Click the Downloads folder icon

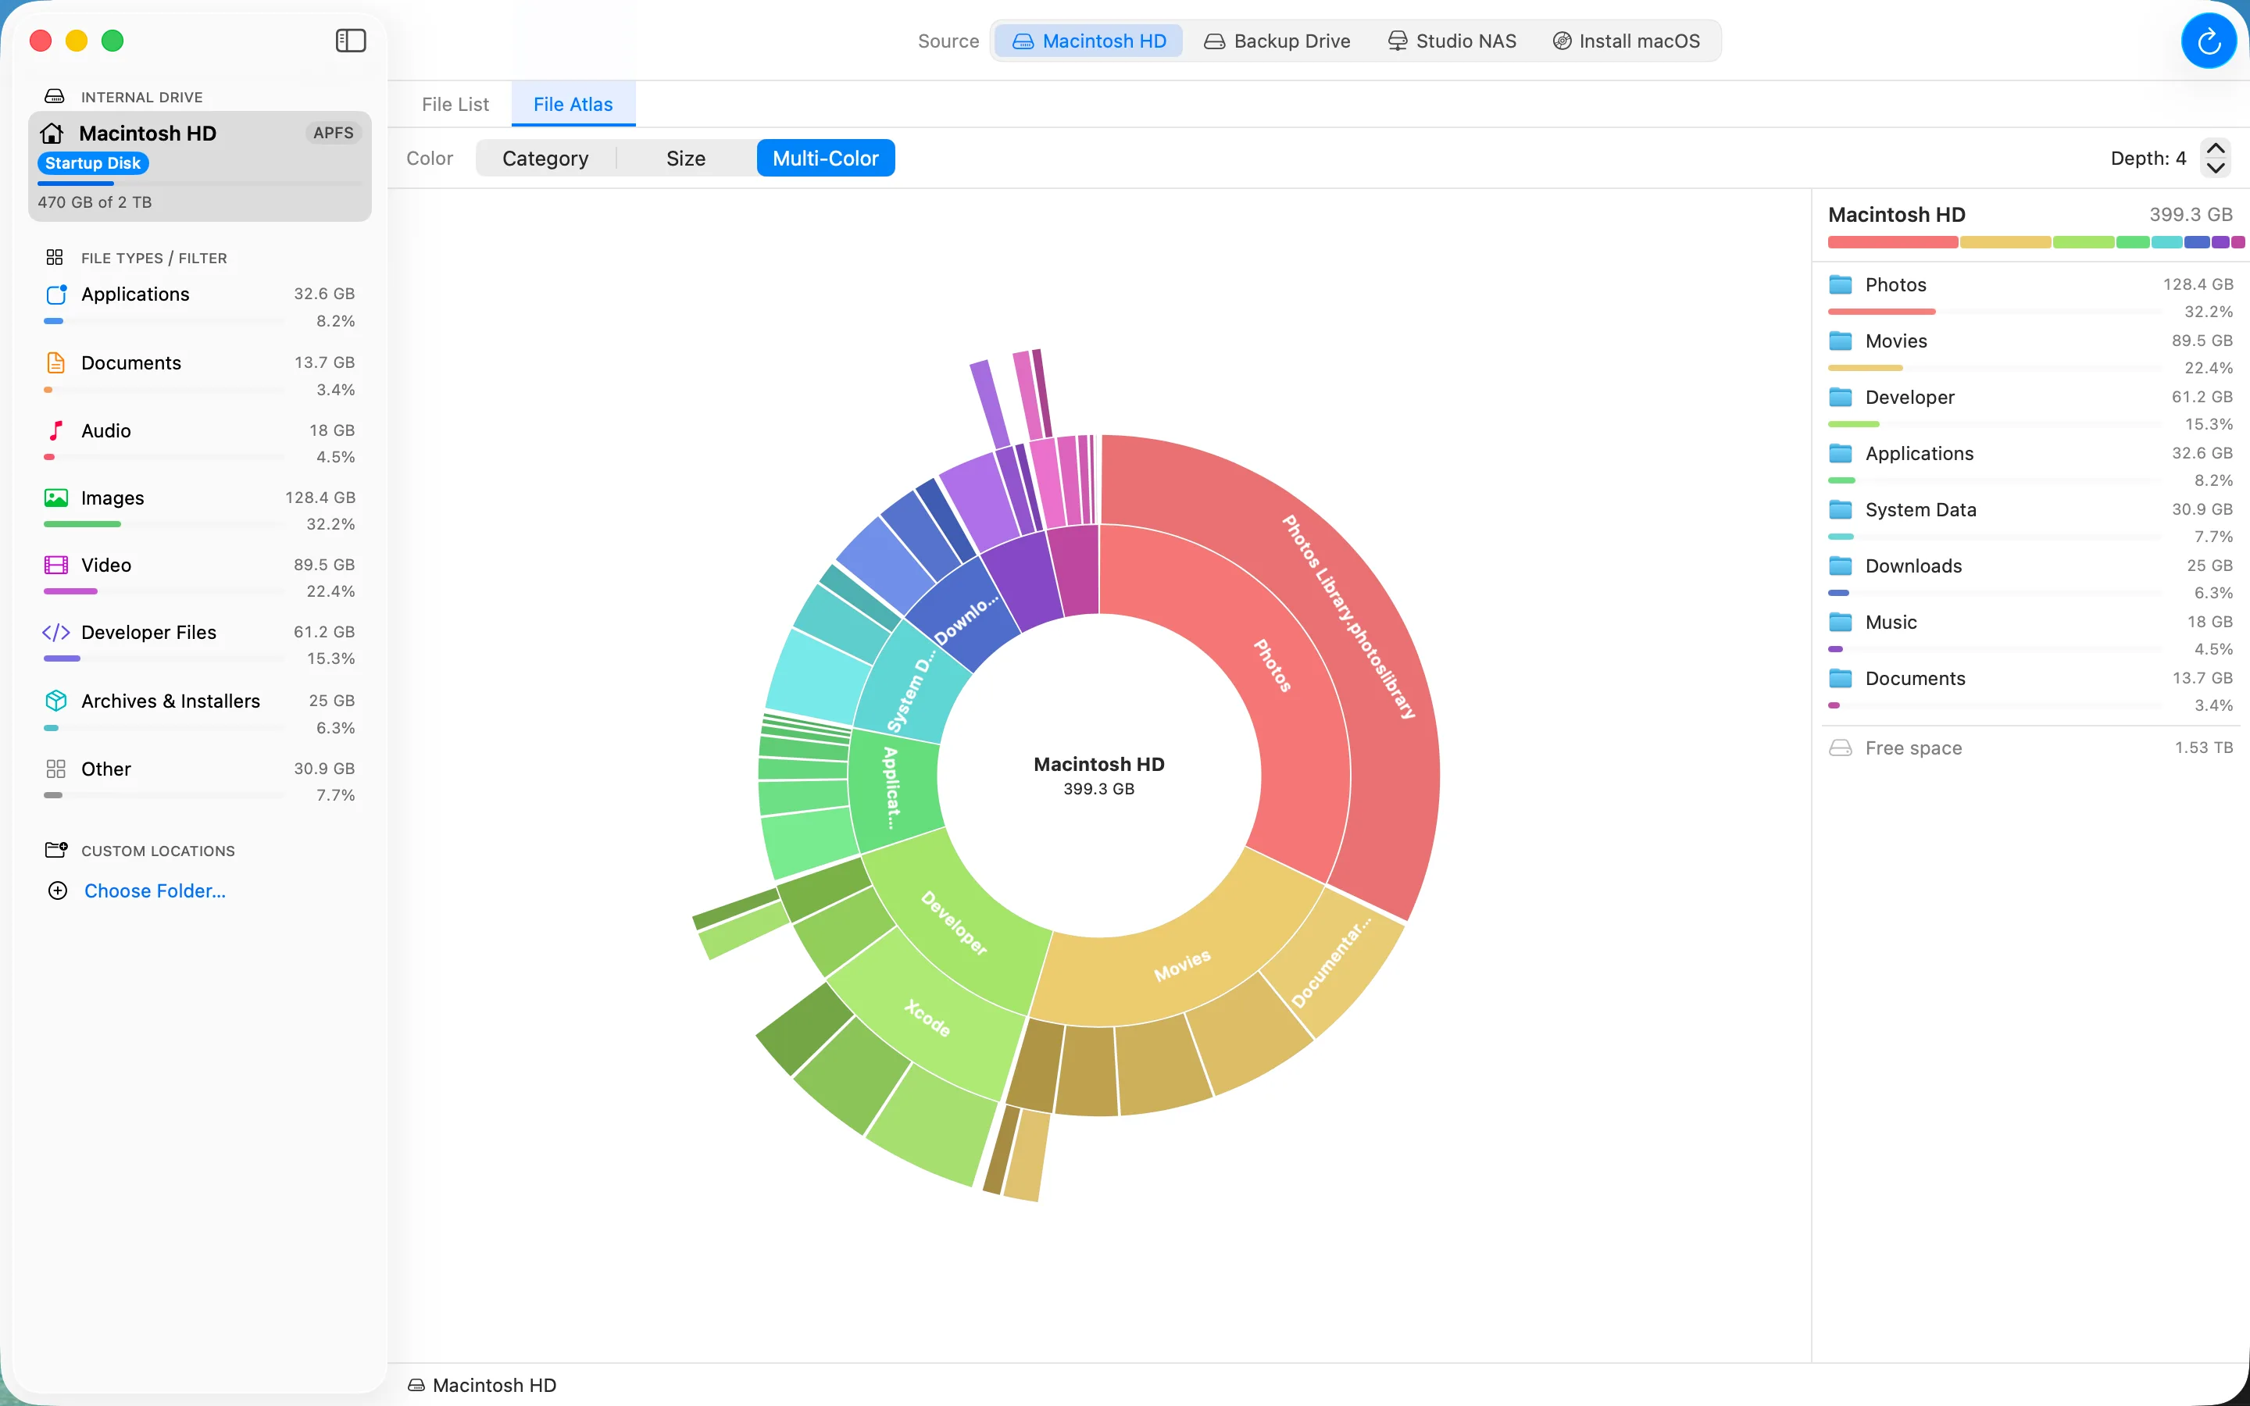(x=1840, y=566)
